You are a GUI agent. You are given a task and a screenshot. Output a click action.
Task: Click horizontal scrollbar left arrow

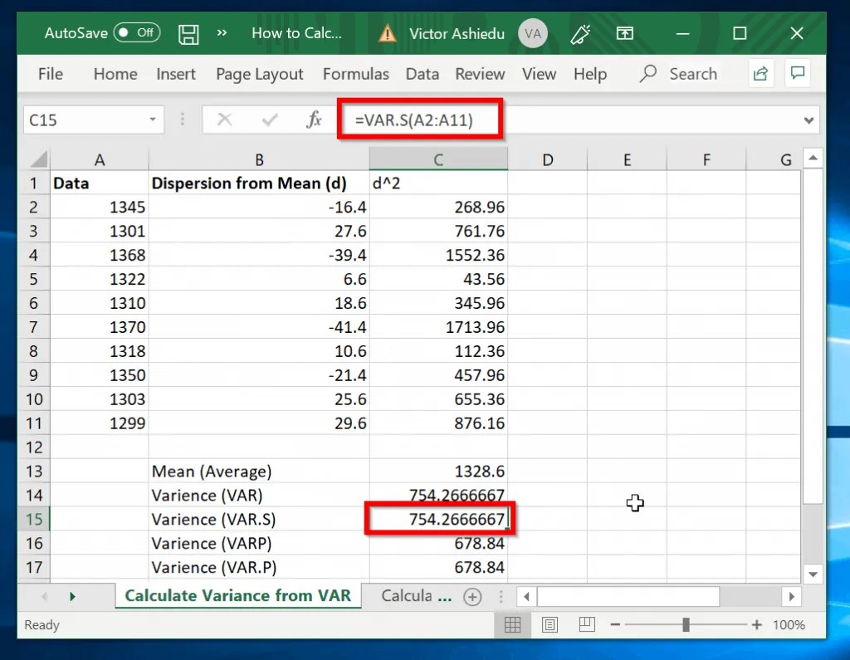point(526,597)
